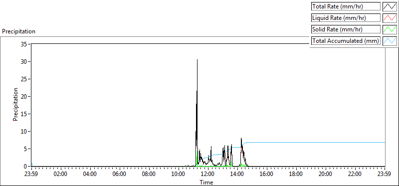399x186 pixels.
Task: Click the vertical Precipitation axis title
Action: [x=15, y=105]
